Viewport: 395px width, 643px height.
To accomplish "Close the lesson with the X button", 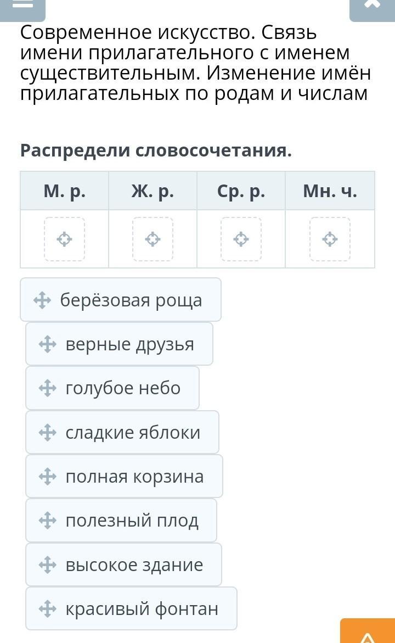I will 372,5.
